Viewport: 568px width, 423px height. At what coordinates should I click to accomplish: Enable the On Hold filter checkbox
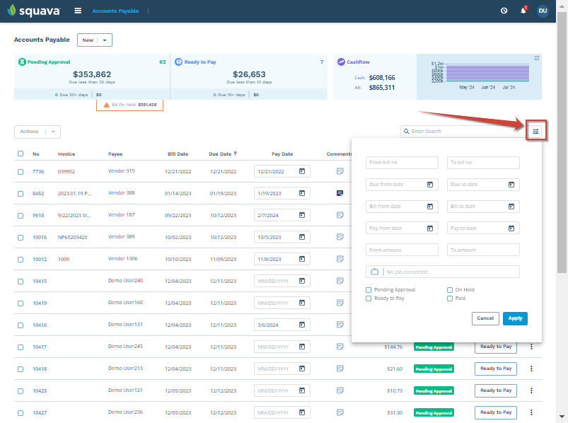tap(450, 290)
